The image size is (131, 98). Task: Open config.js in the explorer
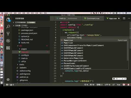25,55
